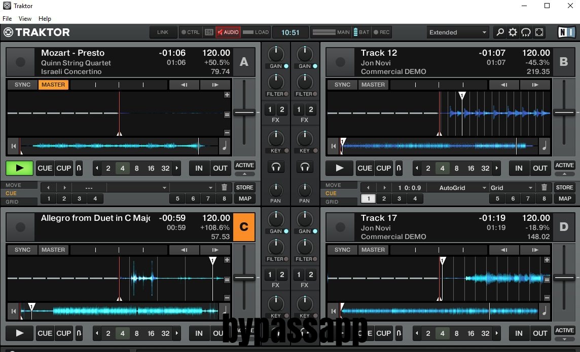The width and height of the screenshot is (580, 352).
Task: Collapse advanced panel arrow under Deck A ACTIVE
Action: [x=244, y=174]
